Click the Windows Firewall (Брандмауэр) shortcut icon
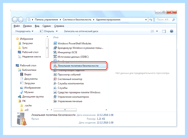Viewport: 188px width, 138px height. (x=55, y=48)
